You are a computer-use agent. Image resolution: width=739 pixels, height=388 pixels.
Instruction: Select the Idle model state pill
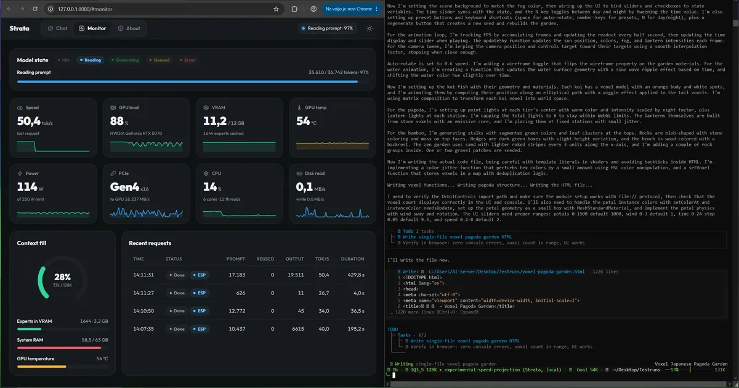coord(63,60)
